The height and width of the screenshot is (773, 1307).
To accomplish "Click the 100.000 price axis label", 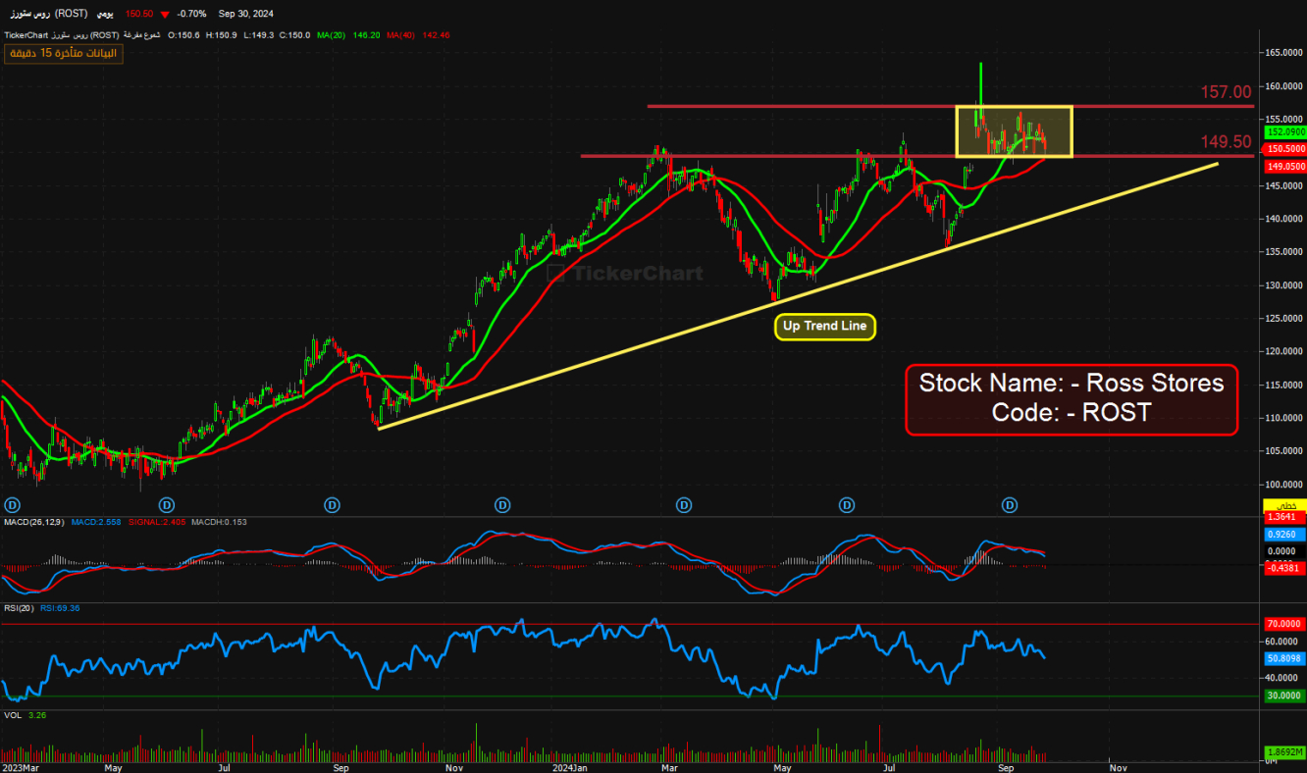I will (x=1283, y=485).
